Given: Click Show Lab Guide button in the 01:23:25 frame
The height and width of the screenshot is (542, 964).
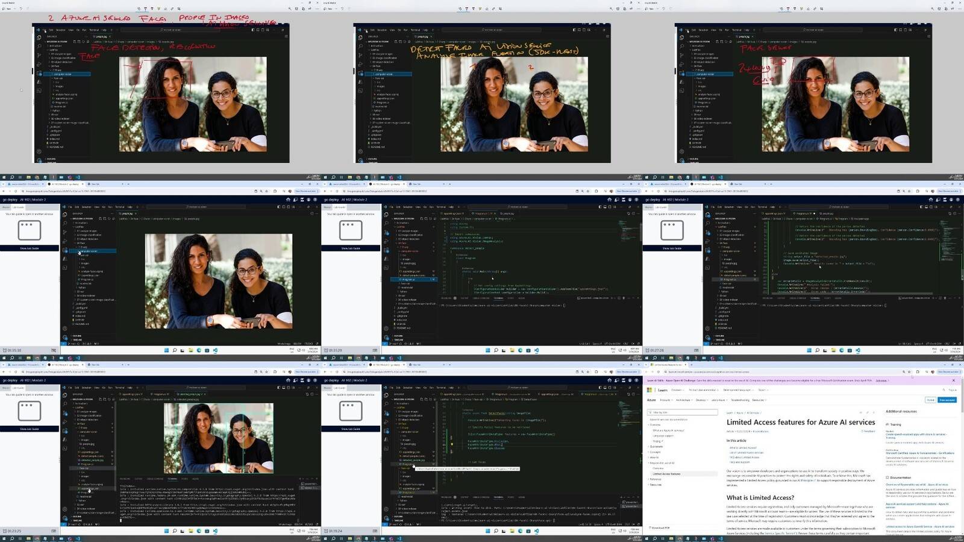Looking at the screenshot, I should click(29, 429).
